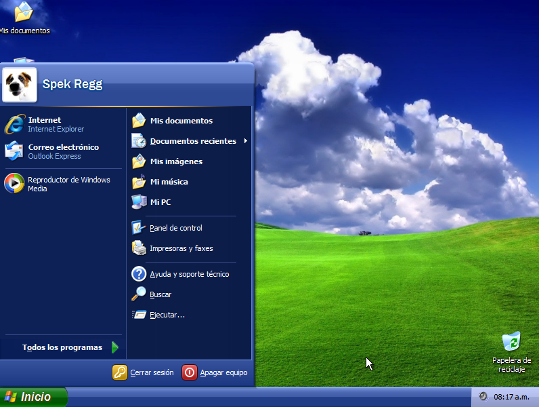
Task: Open Mi PC menu entry text
Action: [x=160, y=202]
